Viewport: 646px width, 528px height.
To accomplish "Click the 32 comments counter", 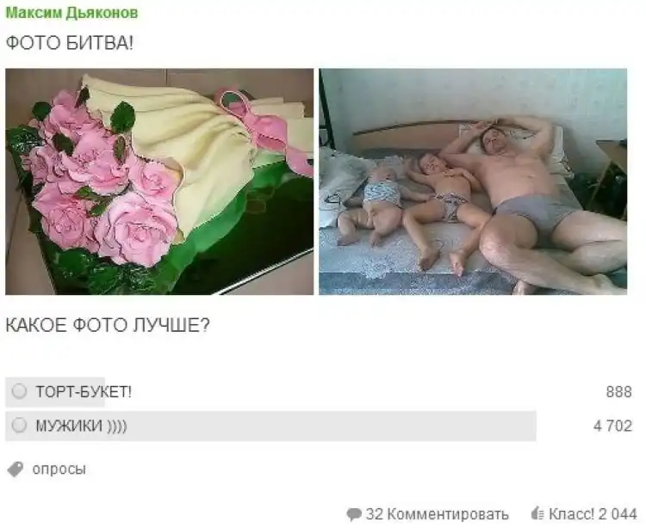I will click(375, 514).
